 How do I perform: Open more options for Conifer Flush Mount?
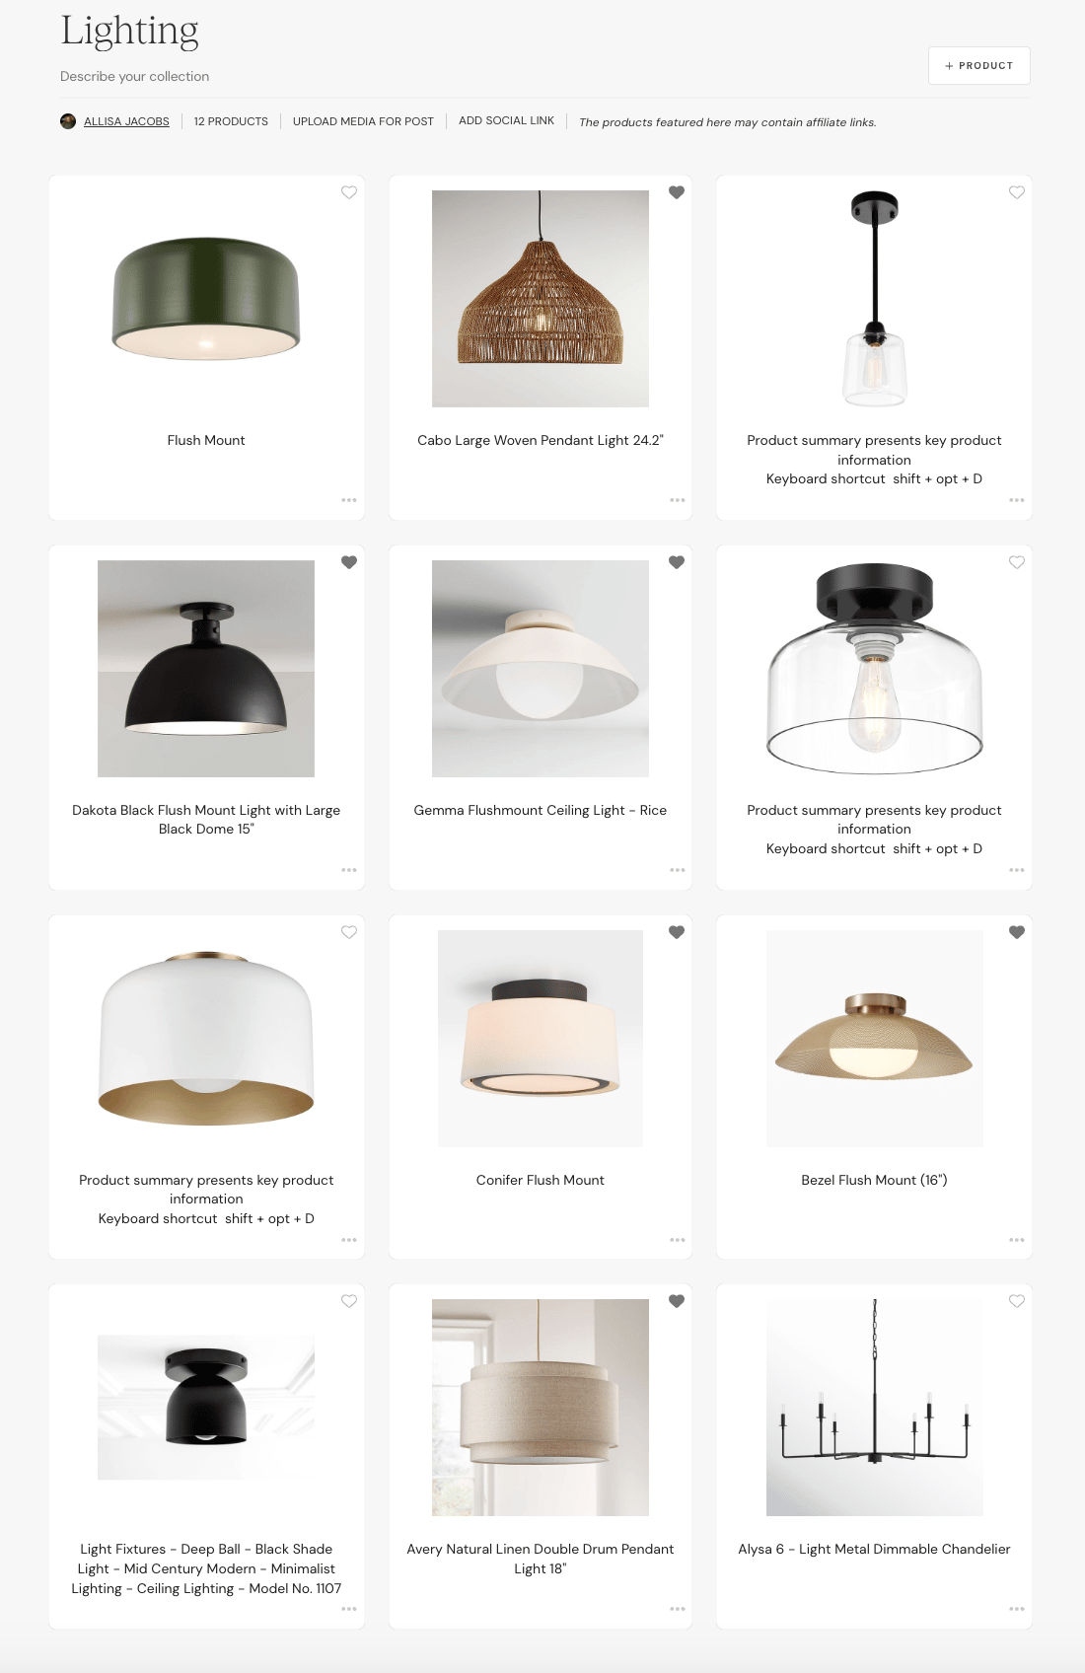(677, 1240)
